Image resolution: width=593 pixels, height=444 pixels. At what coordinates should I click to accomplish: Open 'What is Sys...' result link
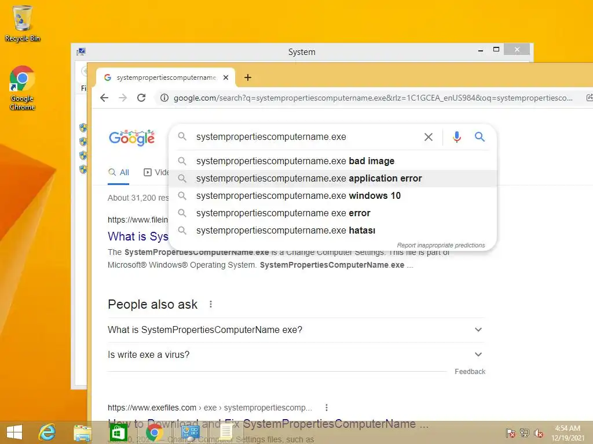pos(138,236)
